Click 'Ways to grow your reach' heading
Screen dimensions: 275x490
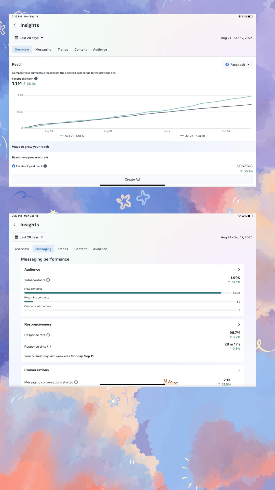point(30,147)
